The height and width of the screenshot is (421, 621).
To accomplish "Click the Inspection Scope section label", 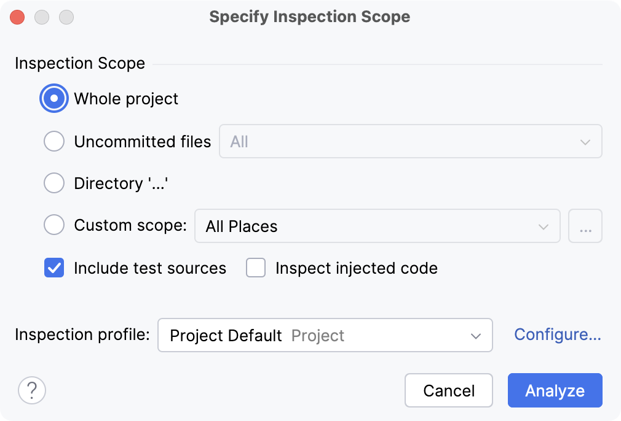I will (79, 63).
